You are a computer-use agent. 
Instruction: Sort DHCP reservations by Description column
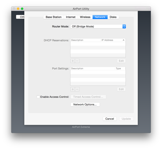click(x=86, y=40)
